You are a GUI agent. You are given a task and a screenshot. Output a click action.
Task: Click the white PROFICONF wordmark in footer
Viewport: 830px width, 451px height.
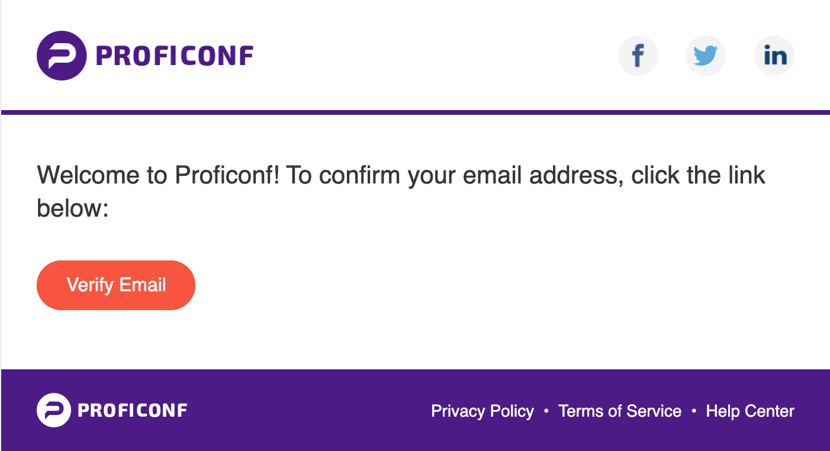(133, 410)
